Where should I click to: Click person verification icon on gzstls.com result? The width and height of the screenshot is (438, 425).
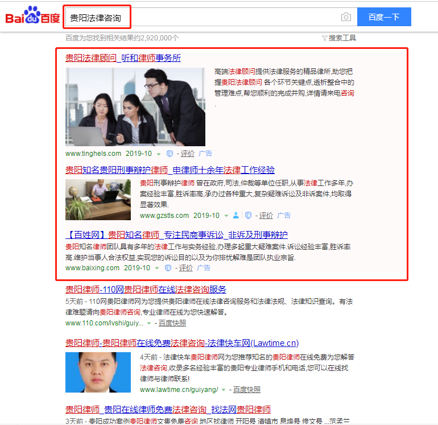(x=236, y=216)
